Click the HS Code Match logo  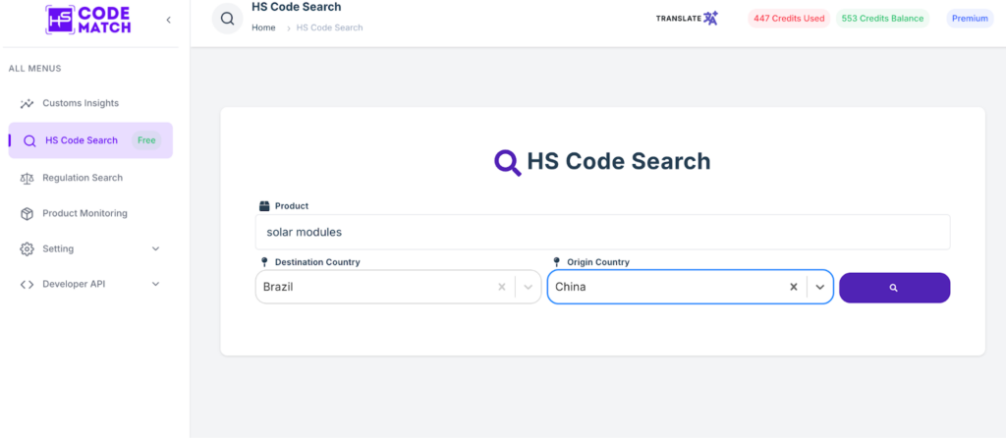coord(86,20)
